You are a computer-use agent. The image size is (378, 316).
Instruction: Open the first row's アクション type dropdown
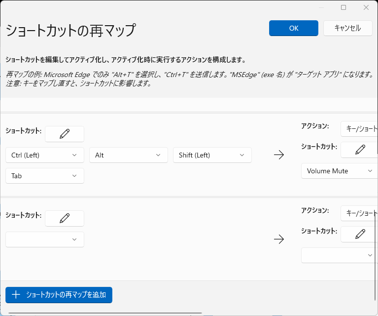coord(359,129)
